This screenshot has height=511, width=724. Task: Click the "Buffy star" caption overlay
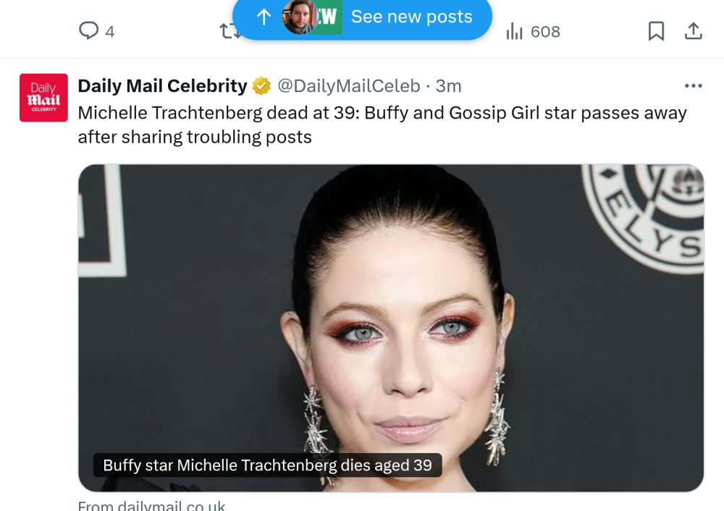(x=267, y=465)
